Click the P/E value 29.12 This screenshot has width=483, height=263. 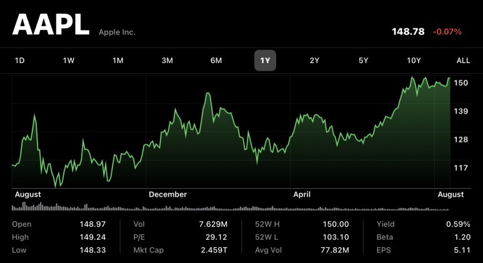click(x=216, y=237)
